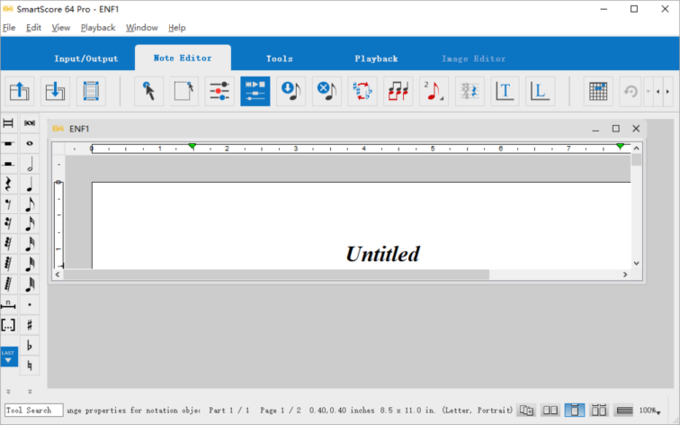Screen dimensions: 680x425
Task: Open the lyrics tool marked L
Action: [539, 92]
